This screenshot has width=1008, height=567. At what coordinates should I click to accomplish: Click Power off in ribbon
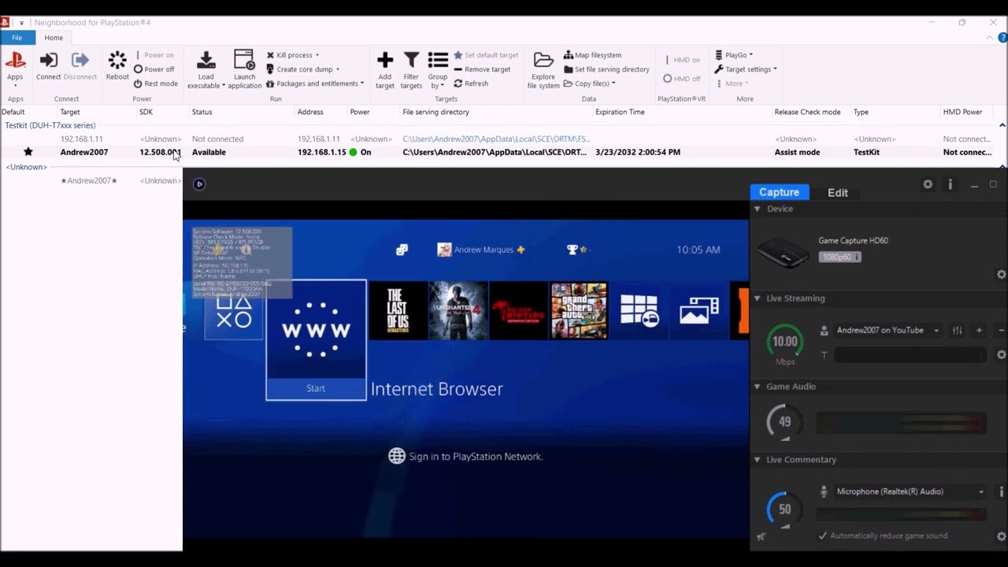154,69
